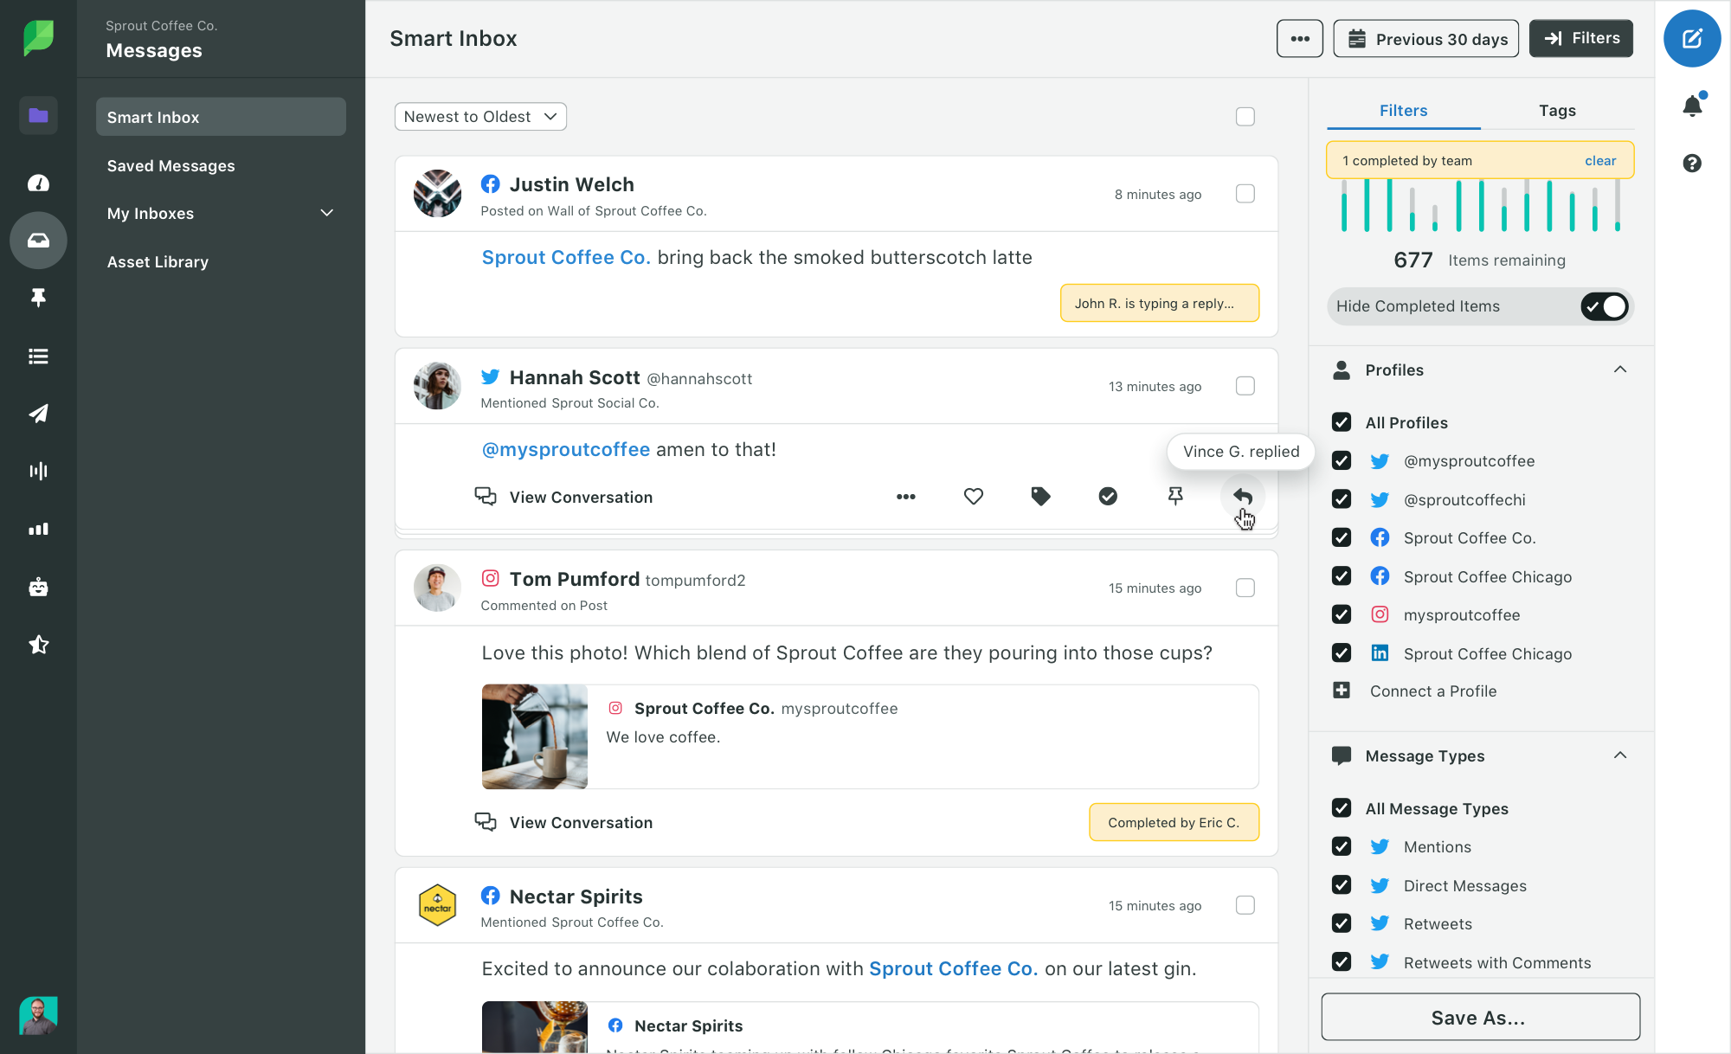Click the help/question mark icon

[x=1693, y=163]
